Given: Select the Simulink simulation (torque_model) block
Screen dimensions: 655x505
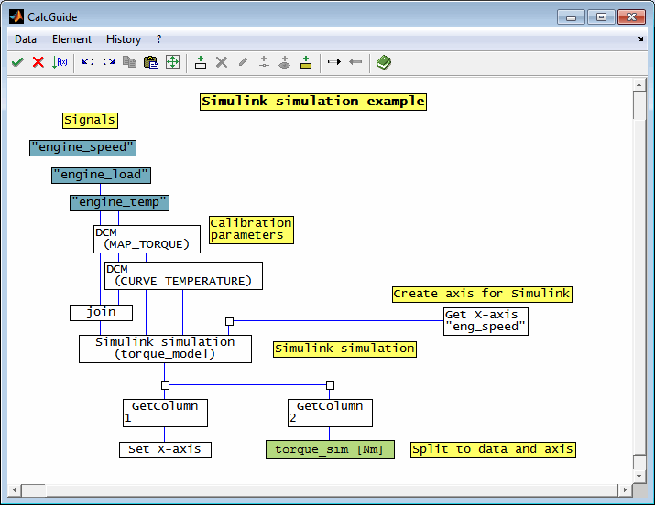Looking at the screenshot, I should point(166,349).
